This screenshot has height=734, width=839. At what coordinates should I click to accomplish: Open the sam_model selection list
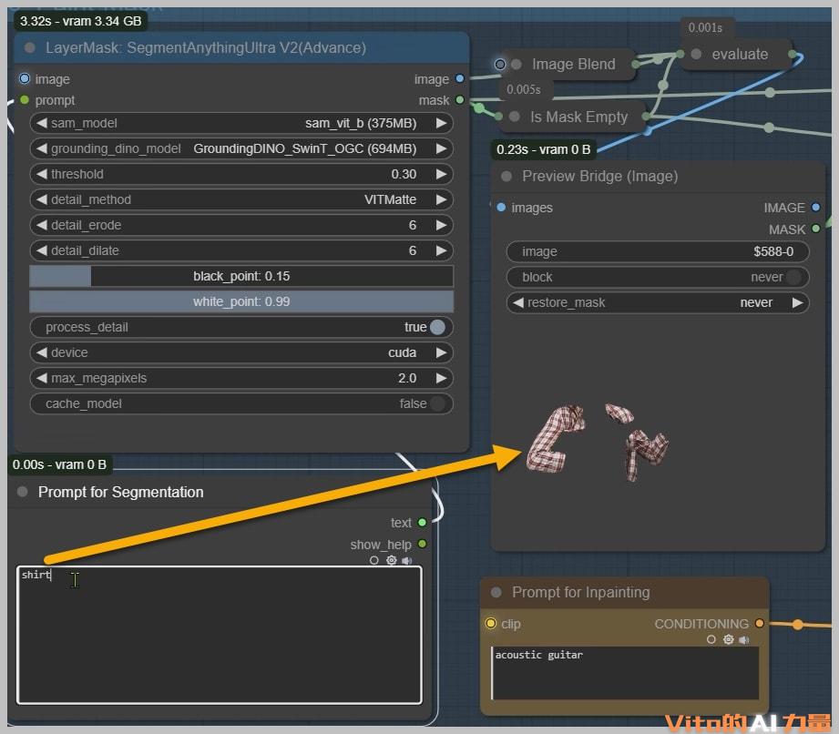pyautogui.click(x=241, y=123)
